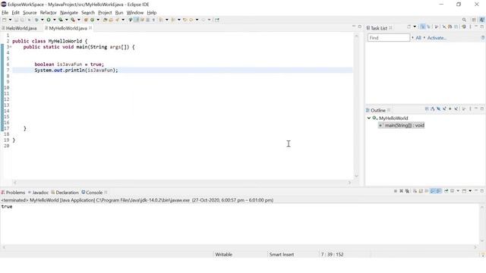Open the Open Console dropdown arrow
This screenshot has height=273, width=486.
coord(470,191)
